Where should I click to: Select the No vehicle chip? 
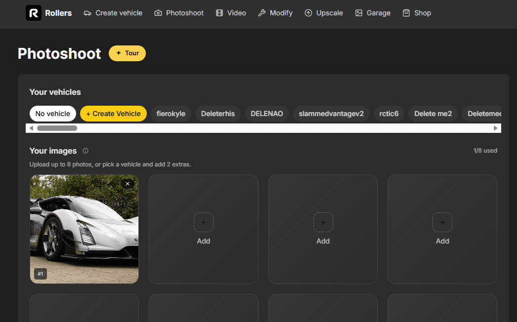point(53,114)
